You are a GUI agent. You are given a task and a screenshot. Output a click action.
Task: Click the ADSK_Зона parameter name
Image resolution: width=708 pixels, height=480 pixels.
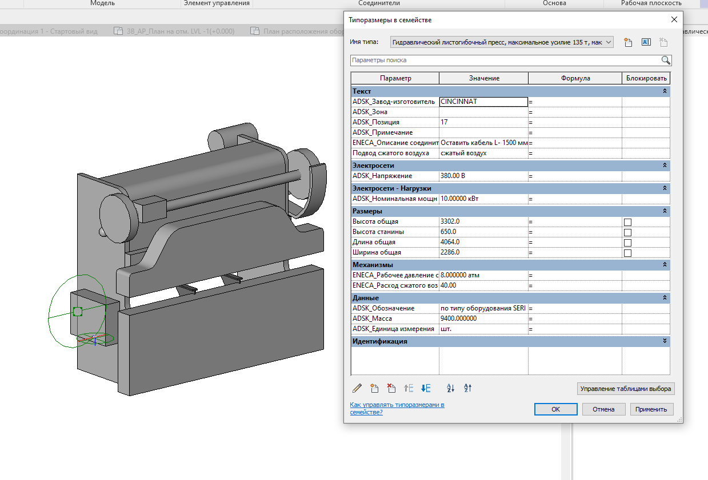coord(370,112)
